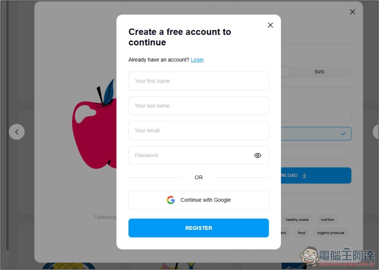Screen dimensions: 379x270
Task: Click the download arrow icon
Action: pos(304,175)
